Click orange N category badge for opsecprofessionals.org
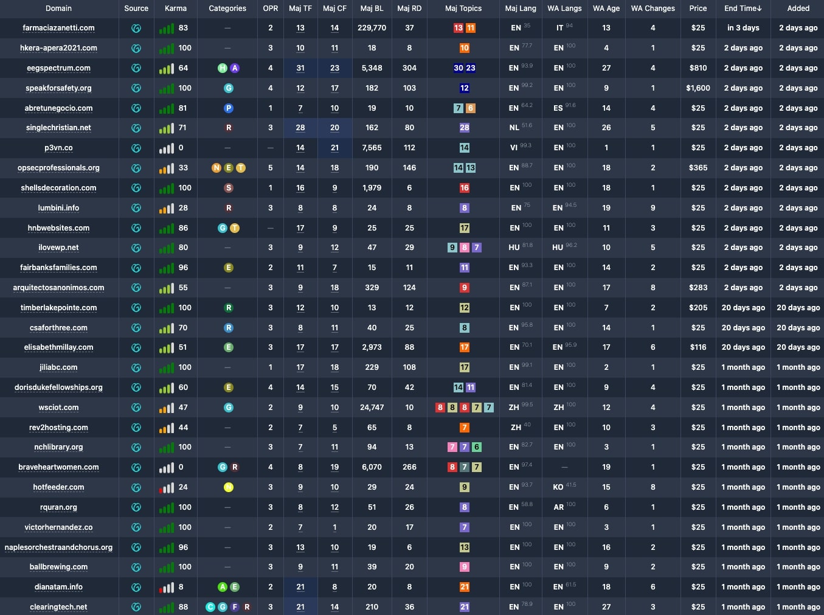Screen dimensions: 824x615 216,168
